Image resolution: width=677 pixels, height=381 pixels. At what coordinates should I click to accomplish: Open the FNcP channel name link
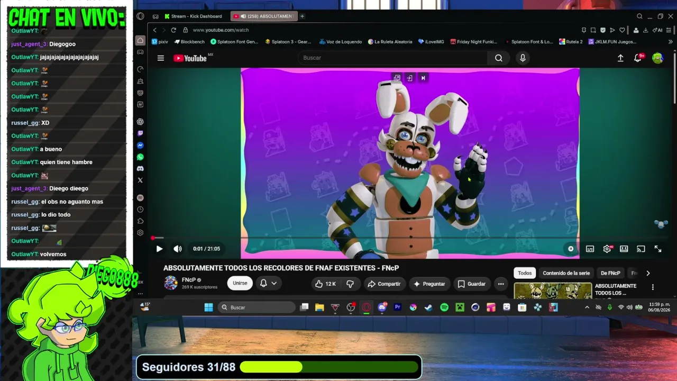pos(189,280)
